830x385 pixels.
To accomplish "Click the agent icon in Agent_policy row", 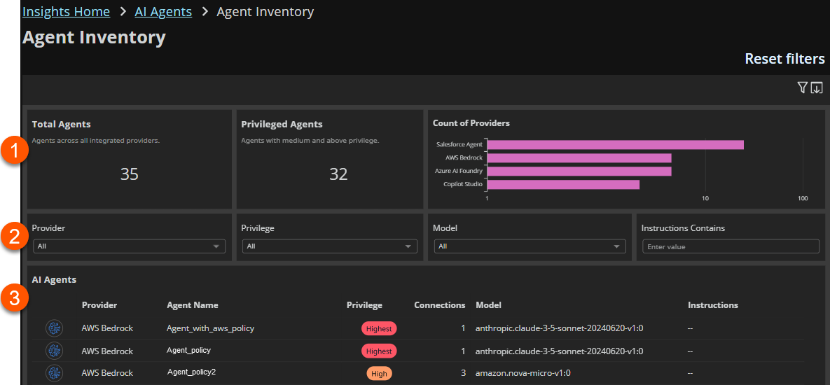I will click(x=55, y=351).
